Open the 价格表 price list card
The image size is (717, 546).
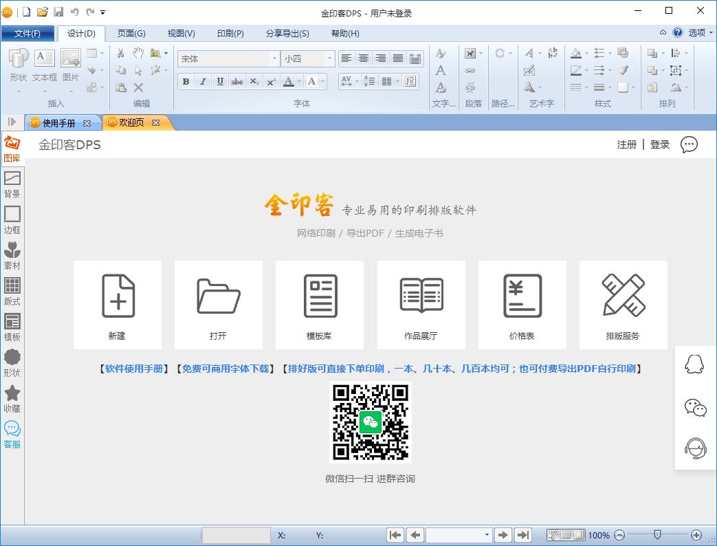522,305
